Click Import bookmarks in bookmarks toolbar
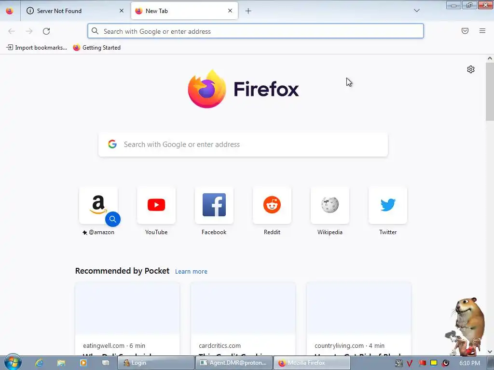The height and width of the screenshot is (370, 494). pos(37,48)
